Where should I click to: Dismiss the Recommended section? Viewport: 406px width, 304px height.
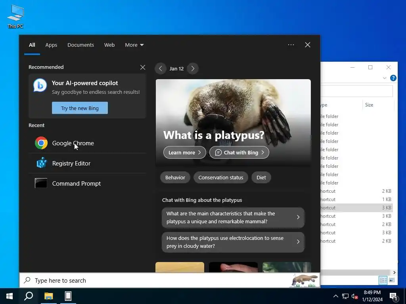(143, 67)
